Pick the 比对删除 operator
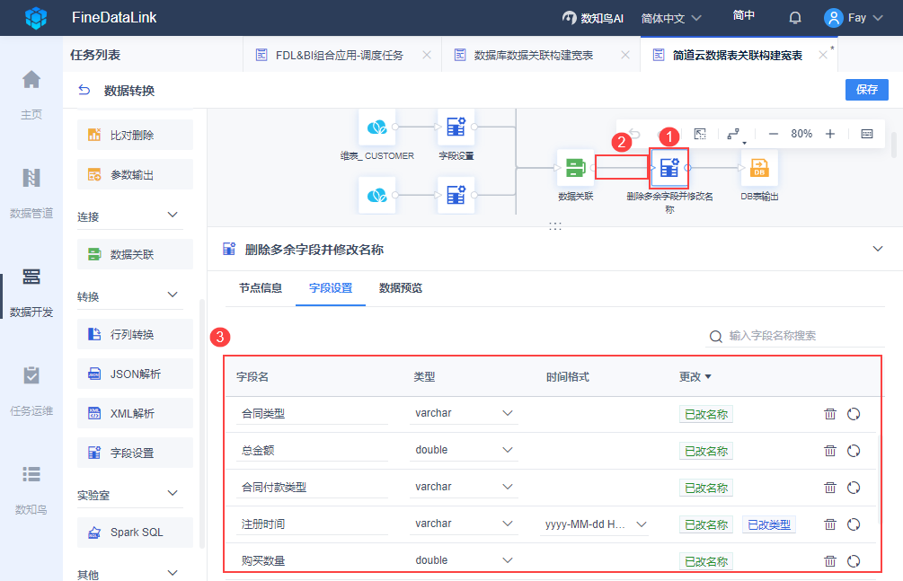 136,135
